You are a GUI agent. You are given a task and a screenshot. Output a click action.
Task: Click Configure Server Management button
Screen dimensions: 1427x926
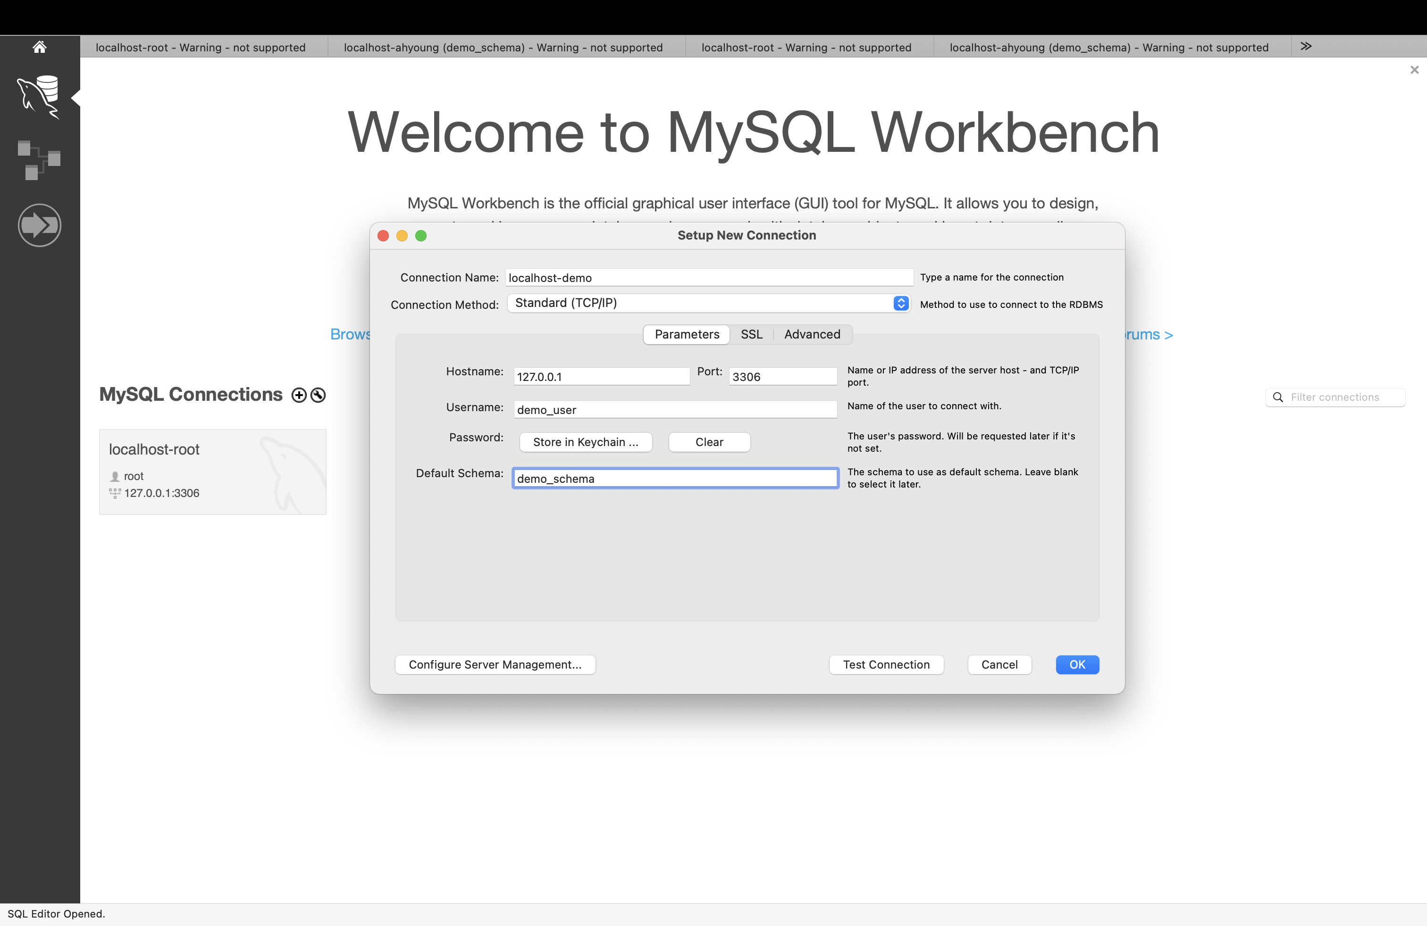click(495, 665)
